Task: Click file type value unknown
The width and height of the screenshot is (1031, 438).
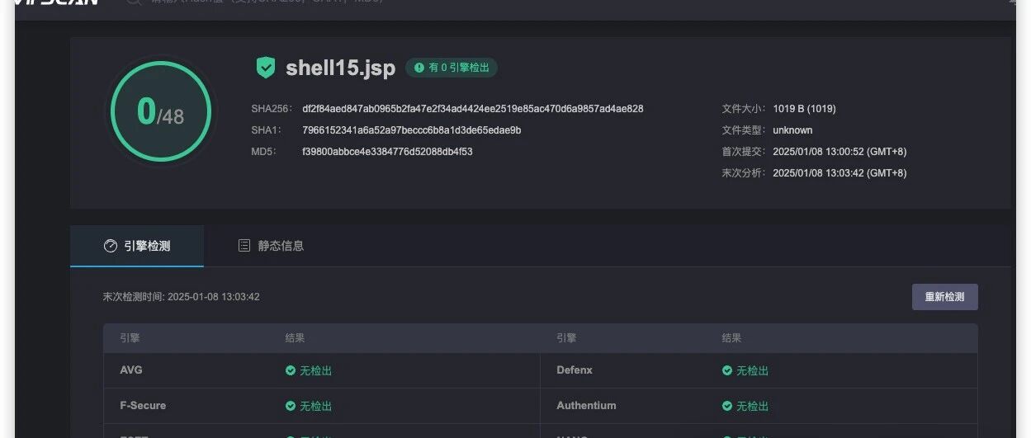Action: pyautogui.click(x=792, y=130)
